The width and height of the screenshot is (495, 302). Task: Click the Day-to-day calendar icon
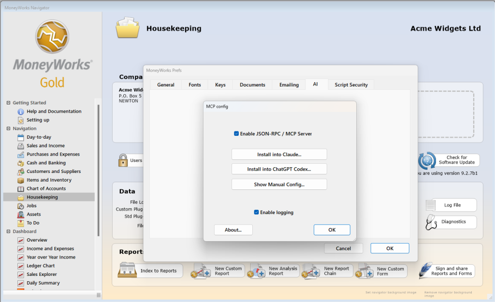[x=20, y=137]
